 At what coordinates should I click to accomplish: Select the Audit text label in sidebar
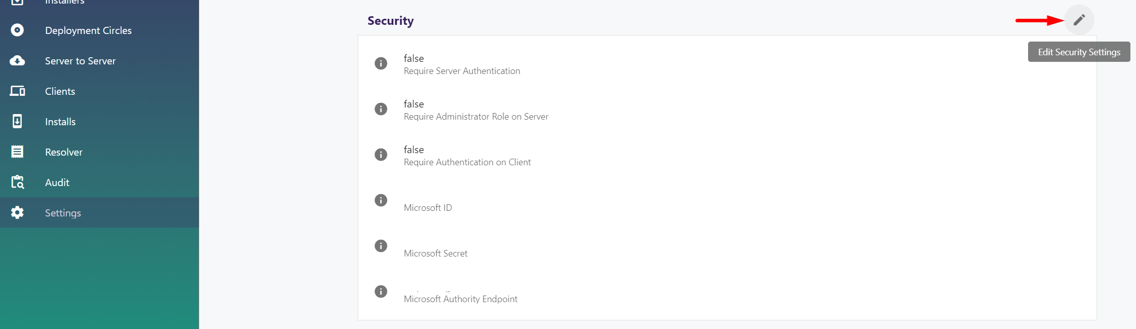(57, 182)
